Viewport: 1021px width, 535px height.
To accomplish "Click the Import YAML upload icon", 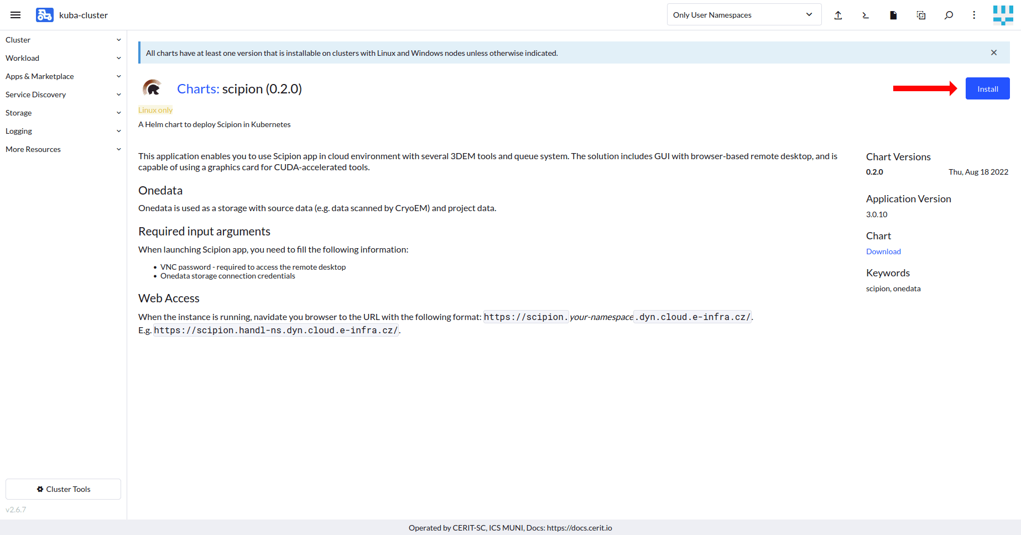I will tap(838, 15).
